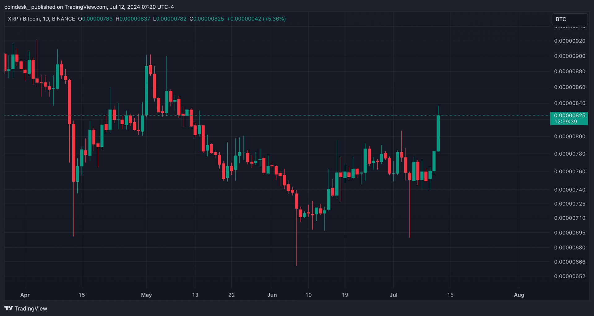Click the Aug date label on time axis
Screen dimensions: 594x316
click(519, 295)
